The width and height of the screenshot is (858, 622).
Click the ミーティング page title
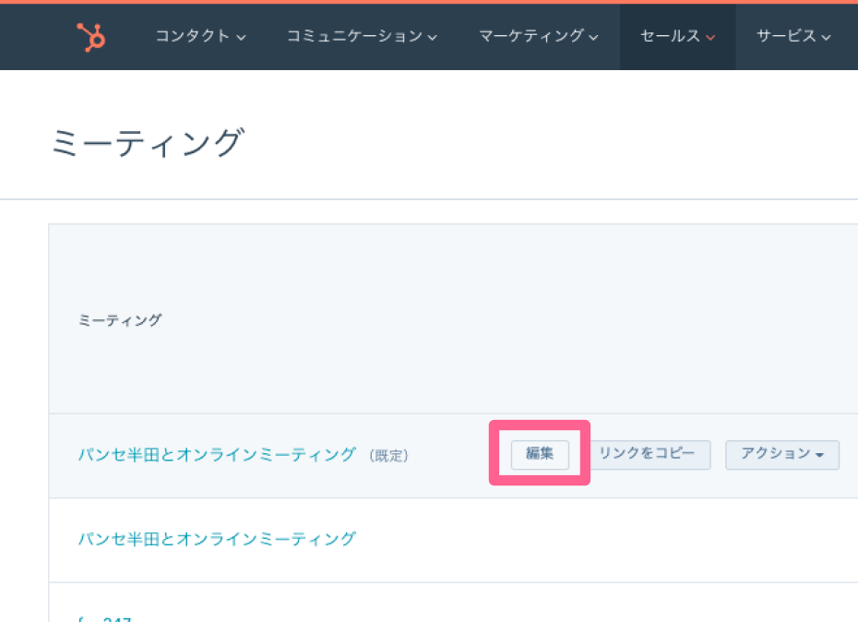click(148, 144)
